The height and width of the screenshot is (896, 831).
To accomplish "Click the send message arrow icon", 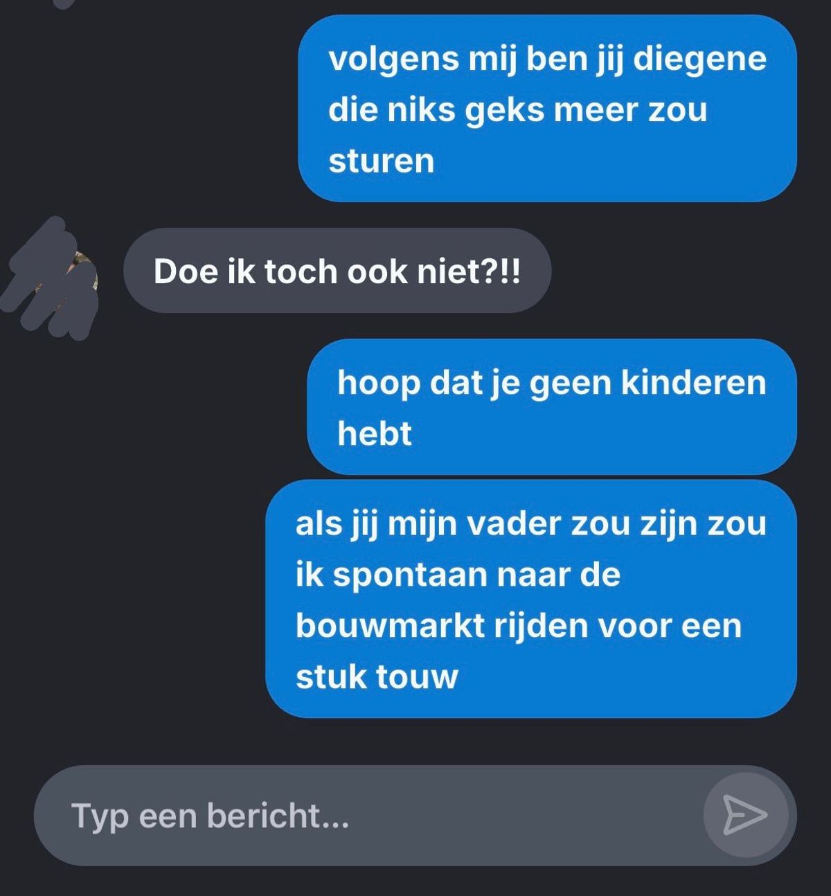I will coord(746,815).
